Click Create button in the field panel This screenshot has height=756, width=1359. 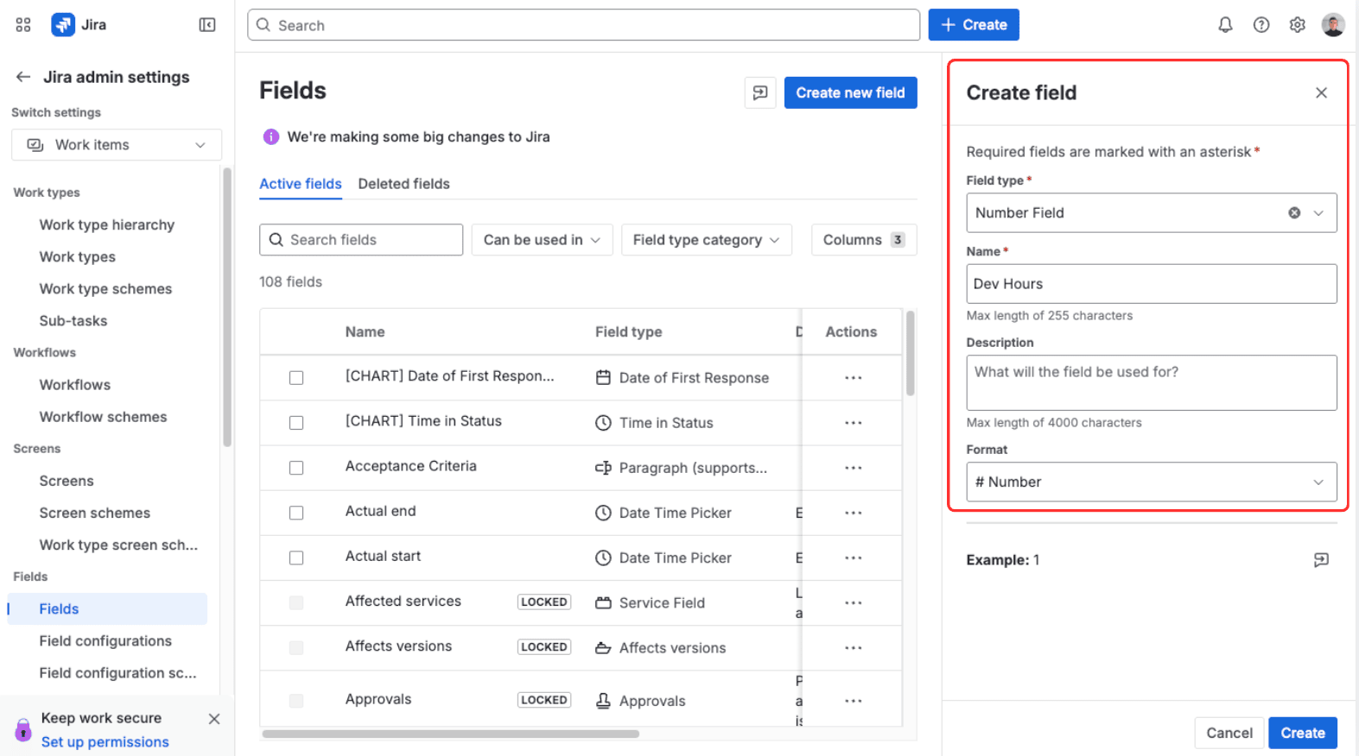(x=1303, y=733)
